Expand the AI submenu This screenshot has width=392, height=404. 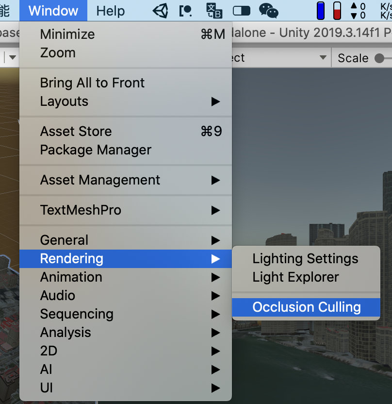pyautogui.click(x=126, y=370)
